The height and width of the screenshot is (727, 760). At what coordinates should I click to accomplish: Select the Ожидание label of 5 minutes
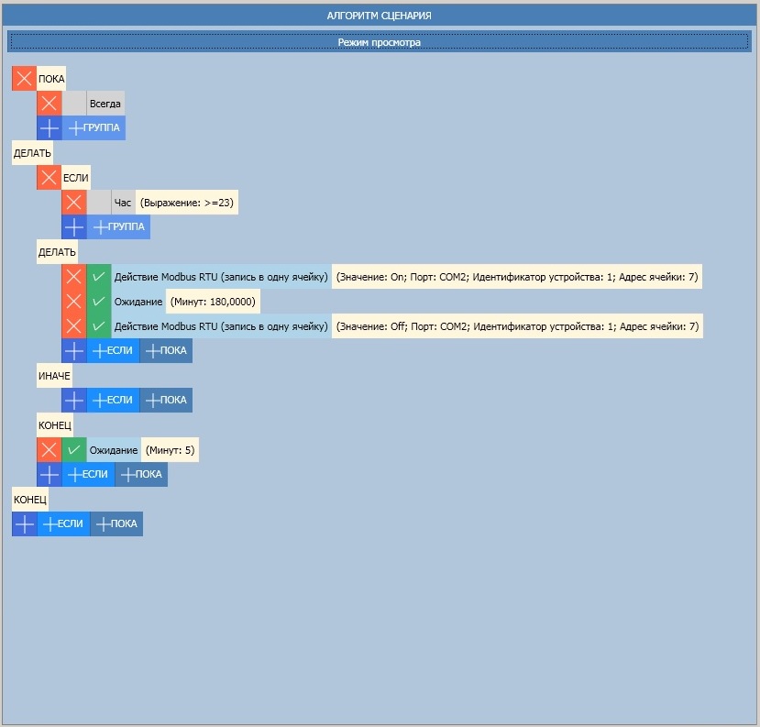pos(114,450)
